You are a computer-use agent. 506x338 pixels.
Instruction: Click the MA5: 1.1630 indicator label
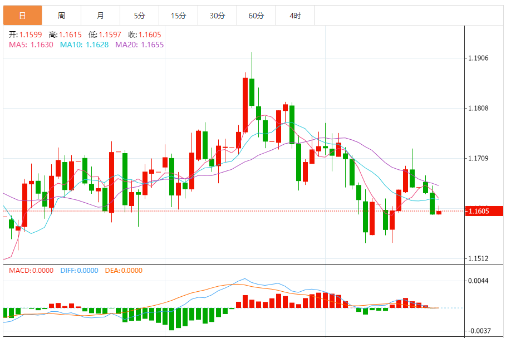click(31, 45)
